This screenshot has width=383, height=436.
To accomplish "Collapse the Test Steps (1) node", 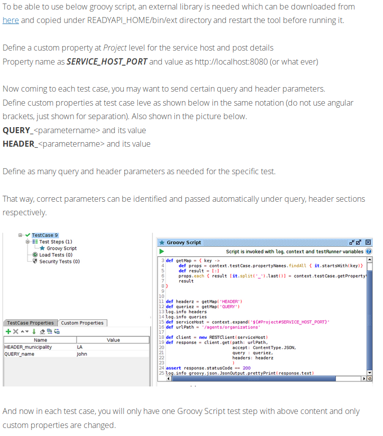I will pos(28,242).
